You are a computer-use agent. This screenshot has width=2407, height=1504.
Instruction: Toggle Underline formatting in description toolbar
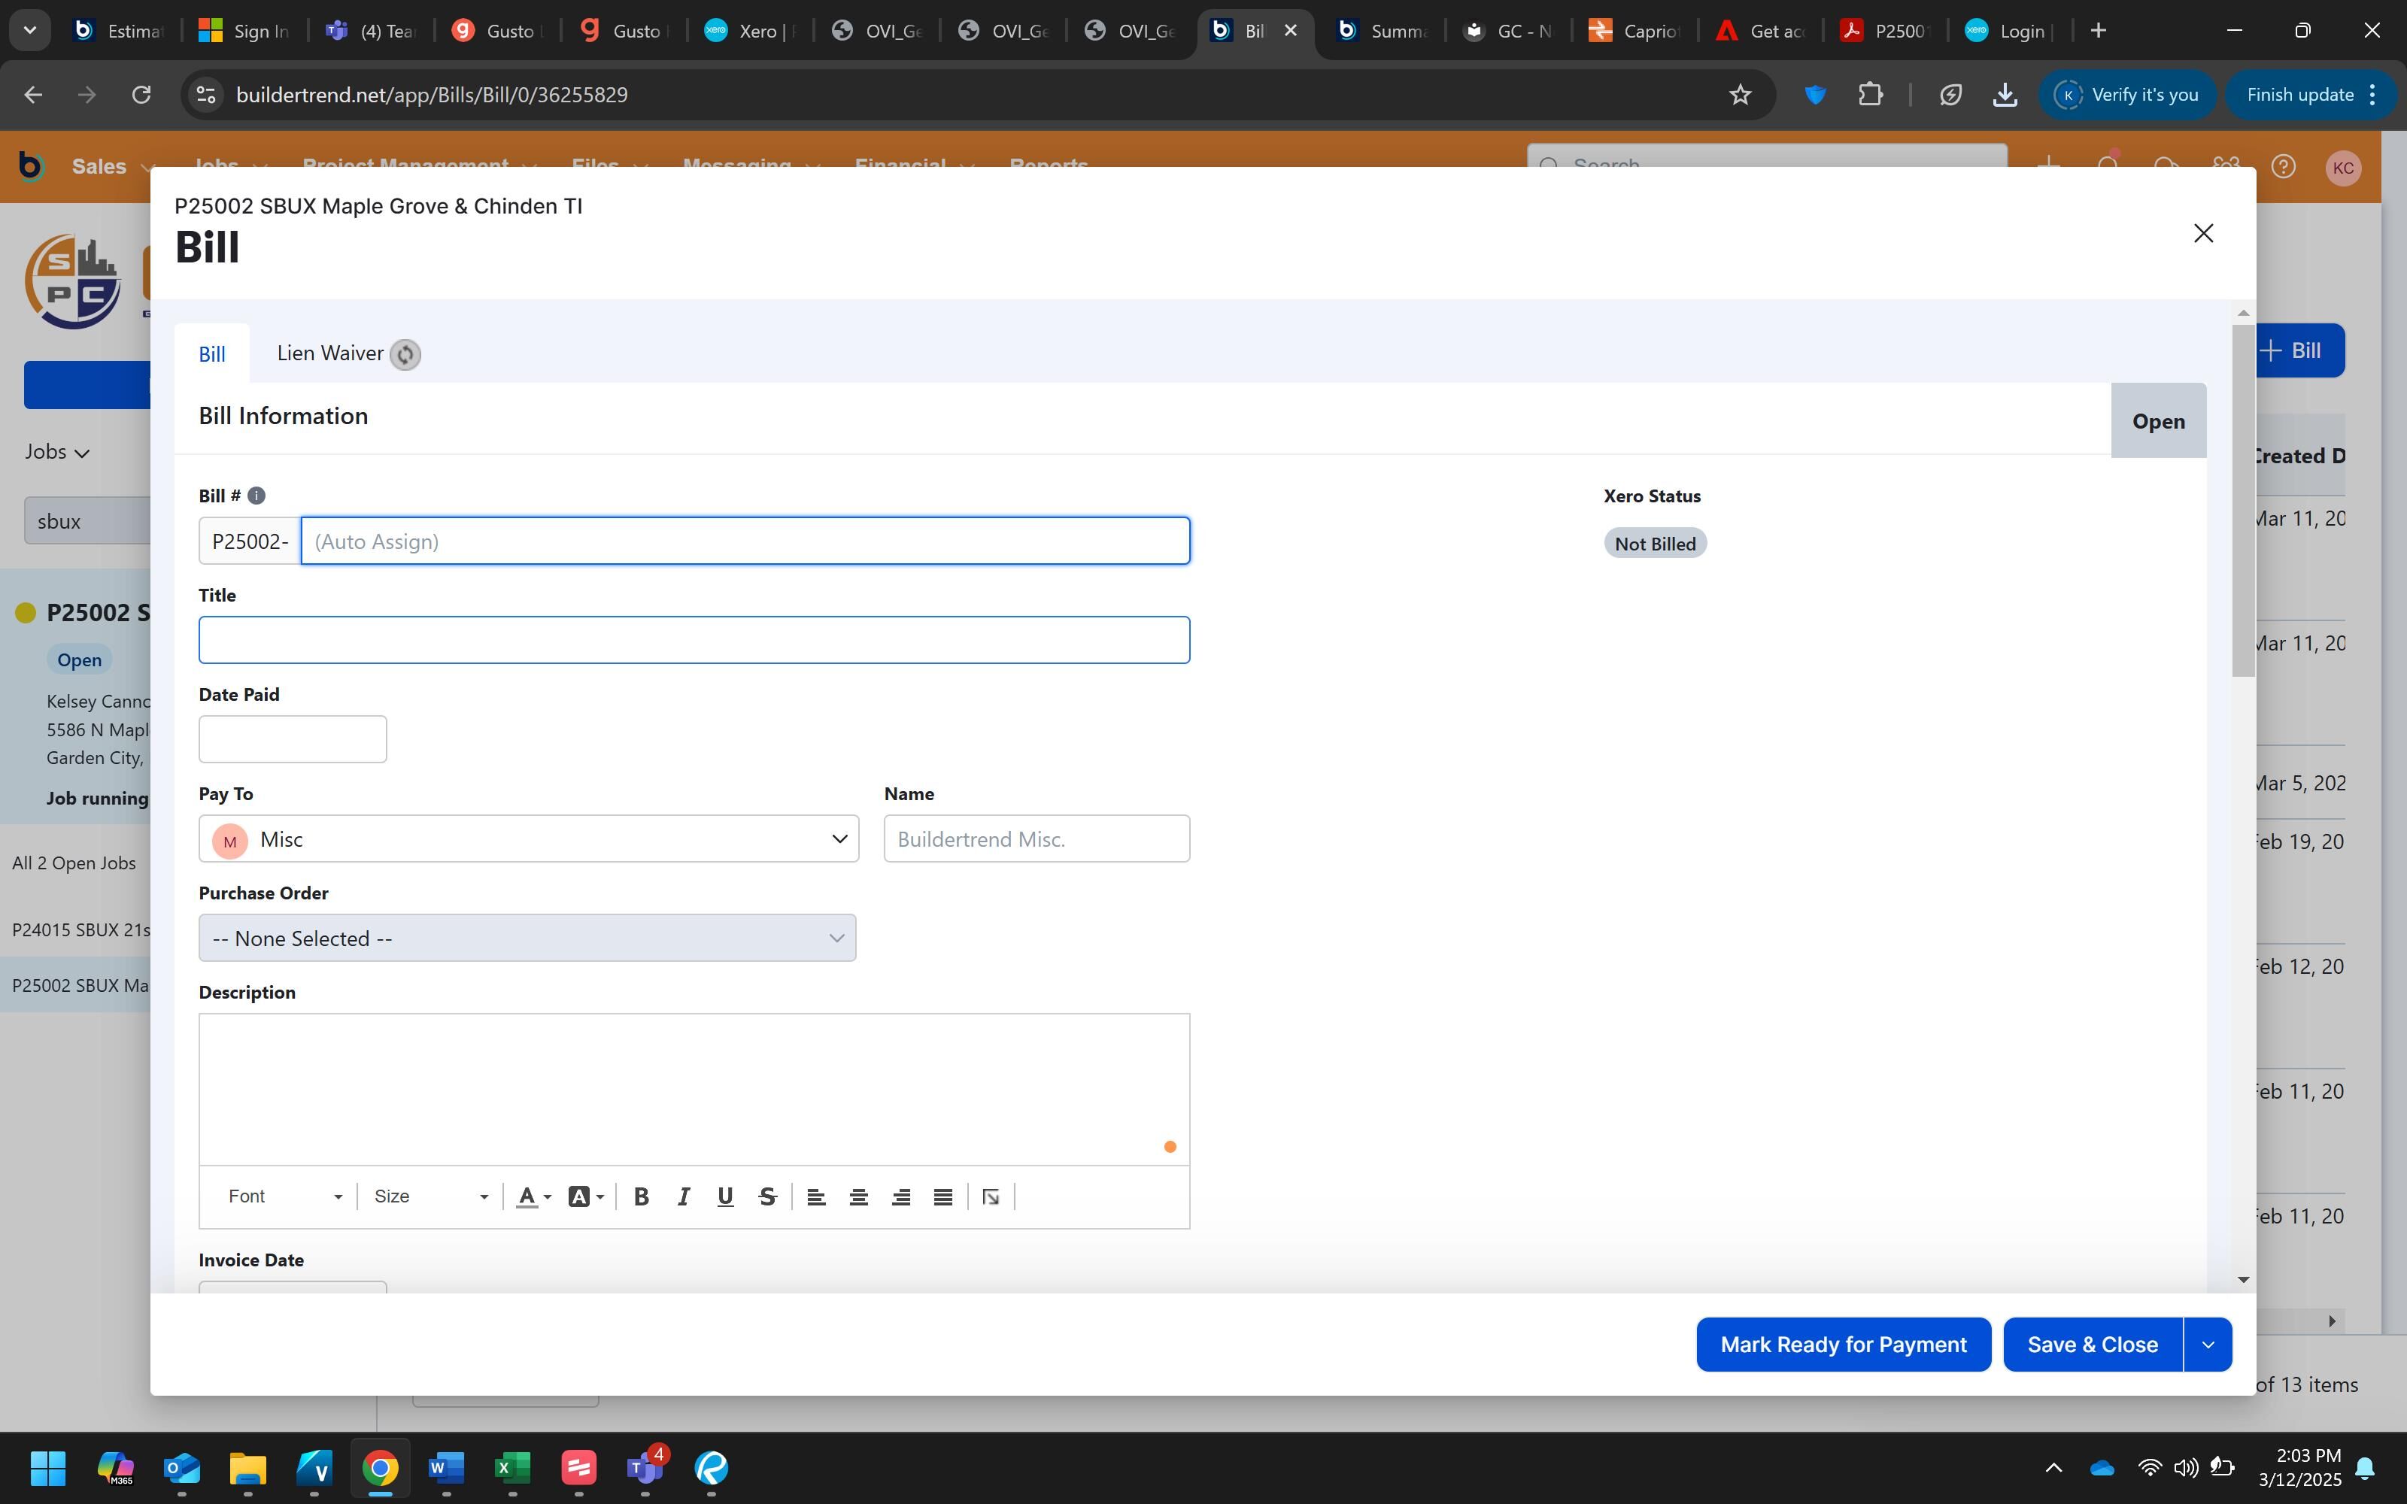click(725, 1196)
